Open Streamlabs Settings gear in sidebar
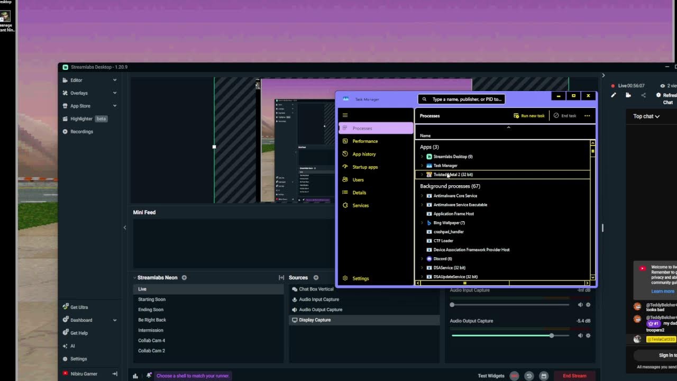Screen dimensions: 677x381 [65, 359]
